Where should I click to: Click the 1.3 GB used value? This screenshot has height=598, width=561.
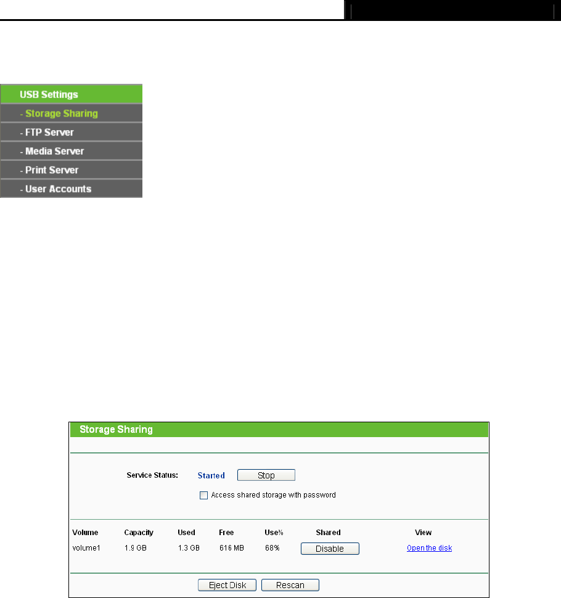(189, 548)
